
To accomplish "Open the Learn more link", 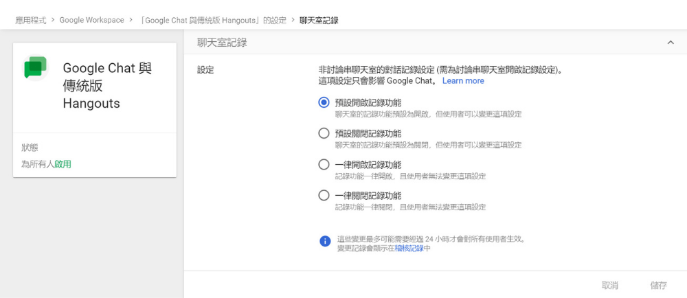I will tap(463, 81).
